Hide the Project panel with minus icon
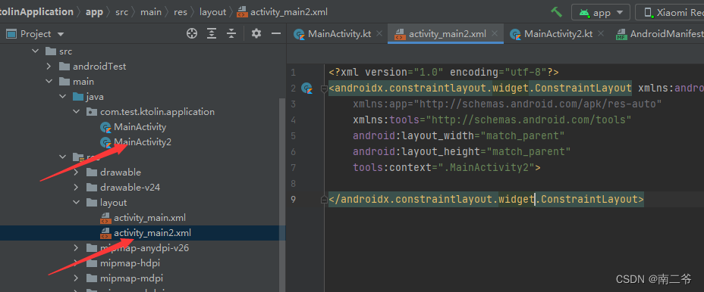The height and width of the screenshot is (292, 704). [276, 33]
